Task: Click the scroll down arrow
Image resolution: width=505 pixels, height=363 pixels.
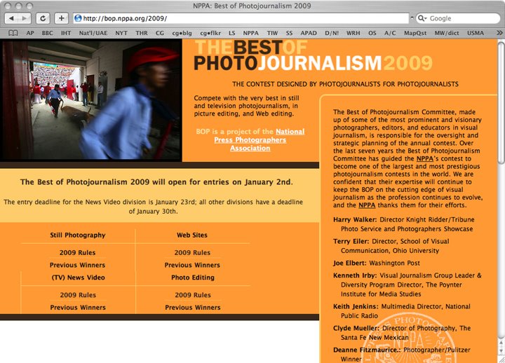Action: coord(501,351)
